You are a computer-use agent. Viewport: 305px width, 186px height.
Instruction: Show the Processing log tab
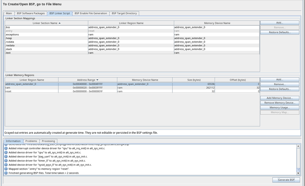(x=48, y=141)
